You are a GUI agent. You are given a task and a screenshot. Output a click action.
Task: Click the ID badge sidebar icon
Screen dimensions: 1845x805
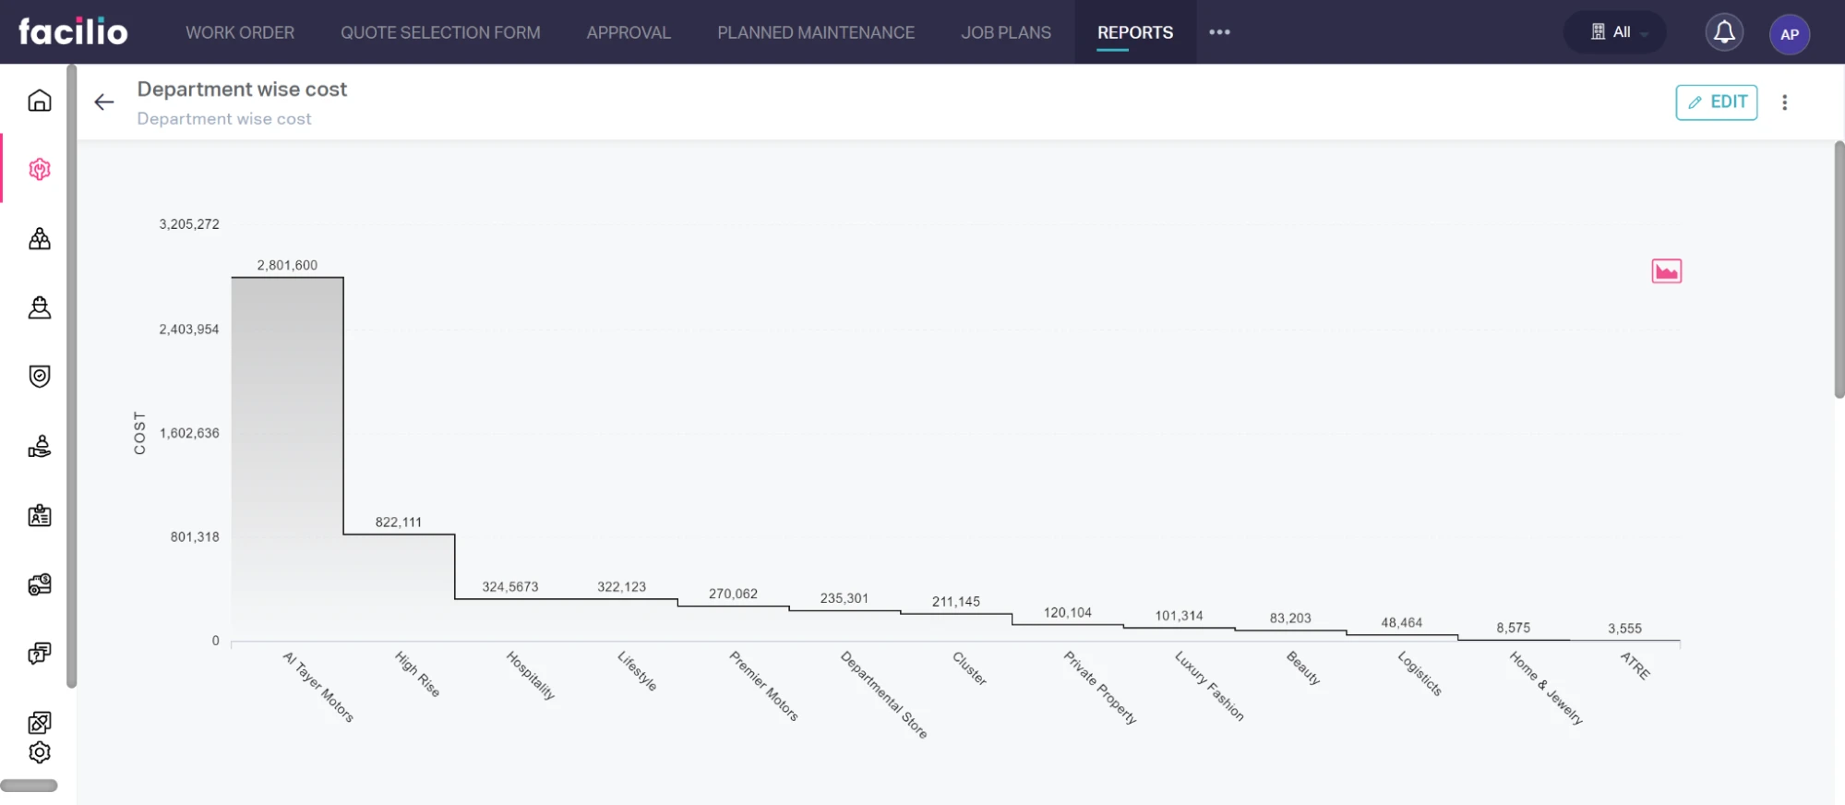tap(39, 515)
